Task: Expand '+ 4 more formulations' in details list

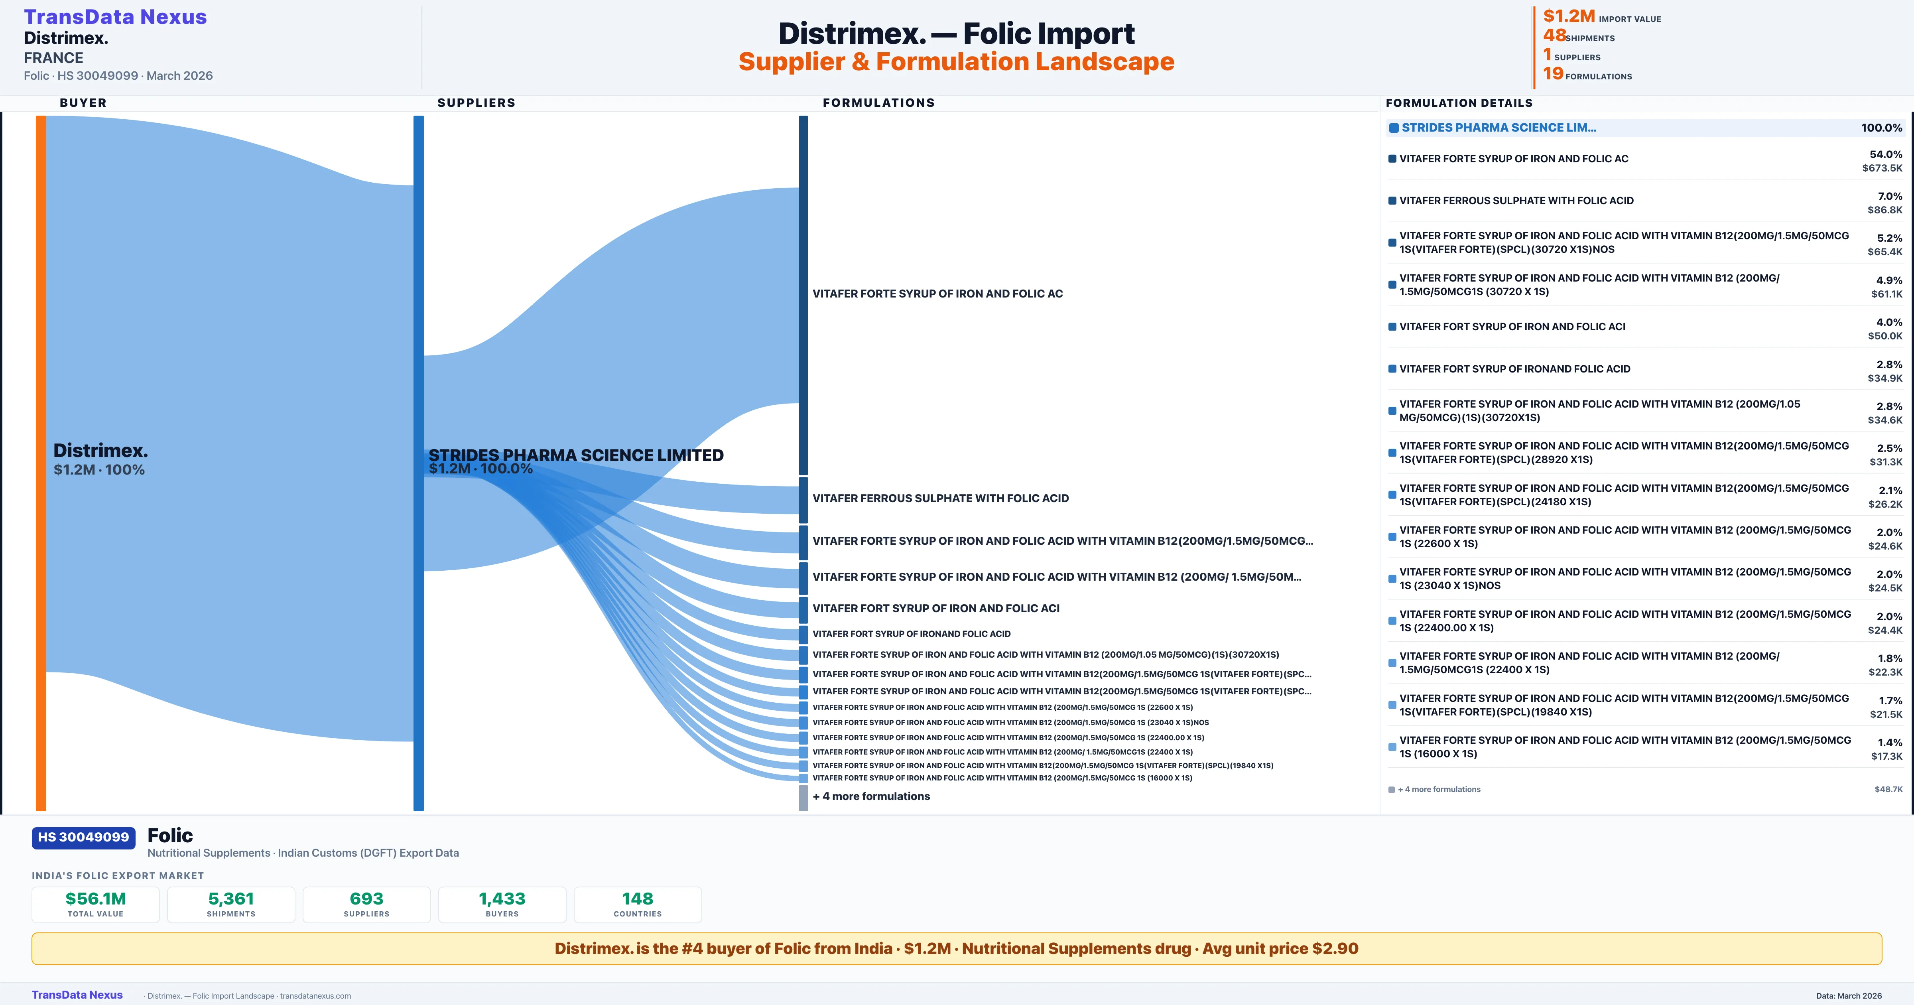Action: coord(1438,789)
